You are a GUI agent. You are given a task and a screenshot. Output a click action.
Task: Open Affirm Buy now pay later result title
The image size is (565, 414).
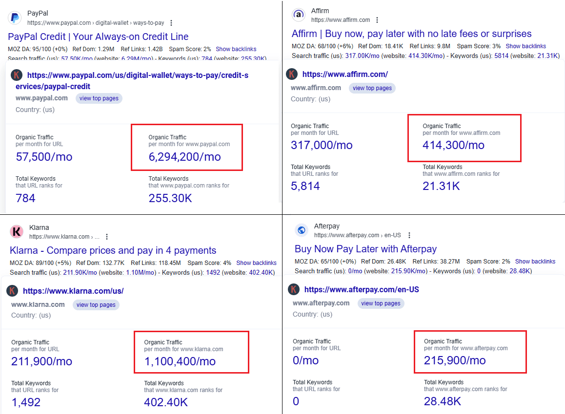pyautogui.click(x=411, y=34)
